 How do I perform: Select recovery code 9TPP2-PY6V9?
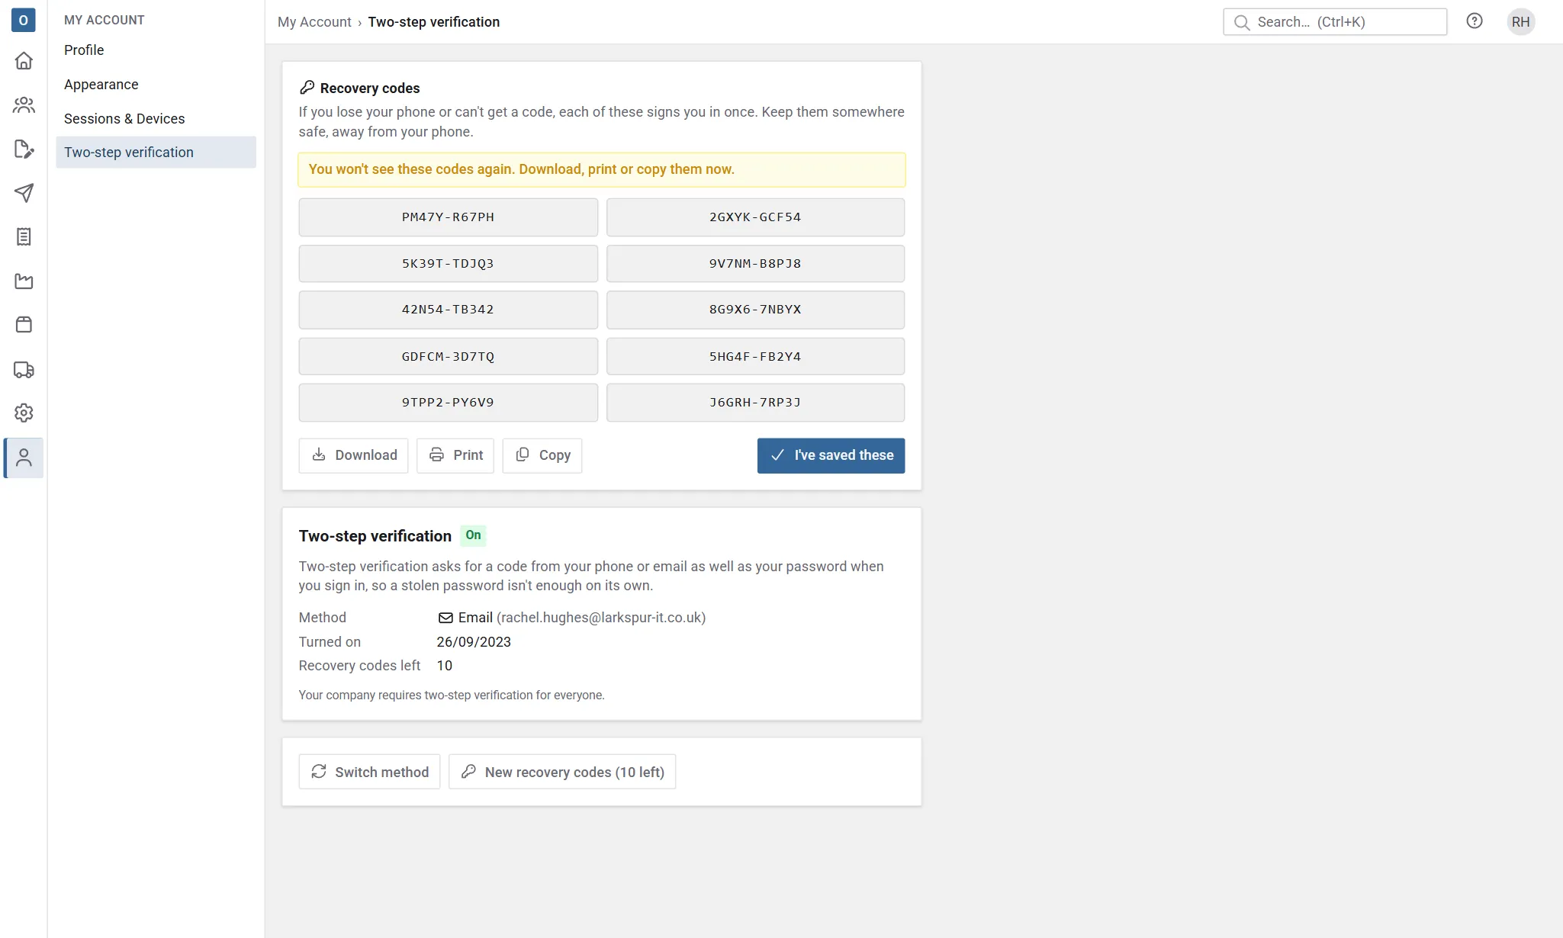point(449,403)
